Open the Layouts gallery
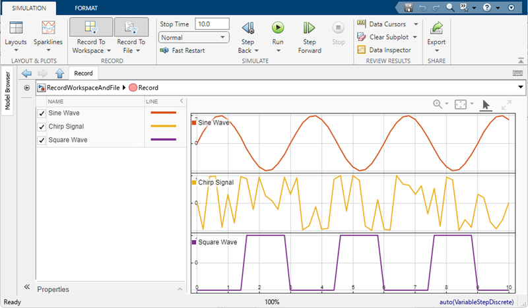The height and width of the screenshot is (308, 528). (16, 28)
